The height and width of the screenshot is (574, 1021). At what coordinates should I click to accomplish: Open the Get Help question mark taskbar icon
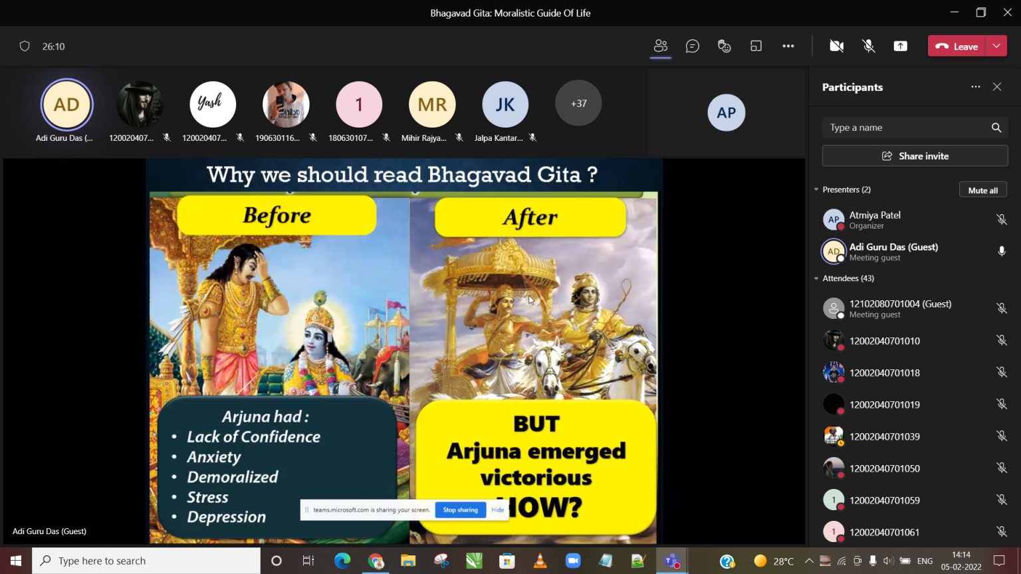tap(727, 561)
